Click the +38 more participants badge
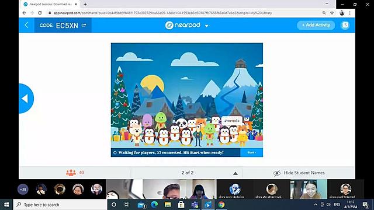Viewport: 374px width, 210px height. tap(23, 189)
